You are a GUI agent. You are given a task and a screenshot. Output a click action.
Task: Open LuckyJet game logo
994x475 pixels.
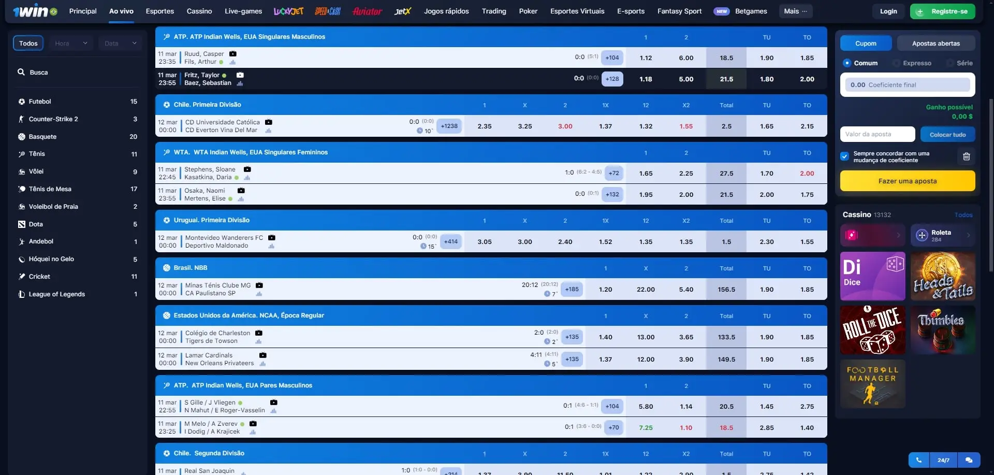(288, 11)
